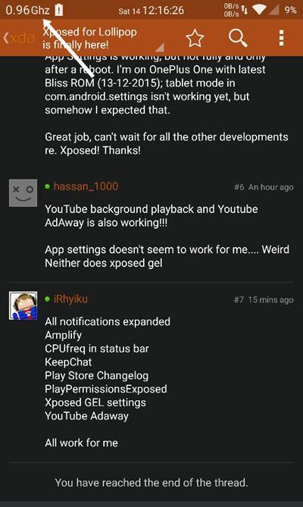
Task: Tap the Wi-Fi signal status icon
Action: point(259,10)
